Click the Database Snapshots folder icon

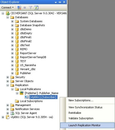(x=17, y=25)
